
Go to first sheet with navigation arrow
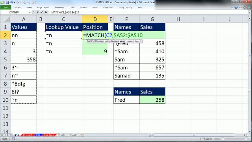[2, 135]
